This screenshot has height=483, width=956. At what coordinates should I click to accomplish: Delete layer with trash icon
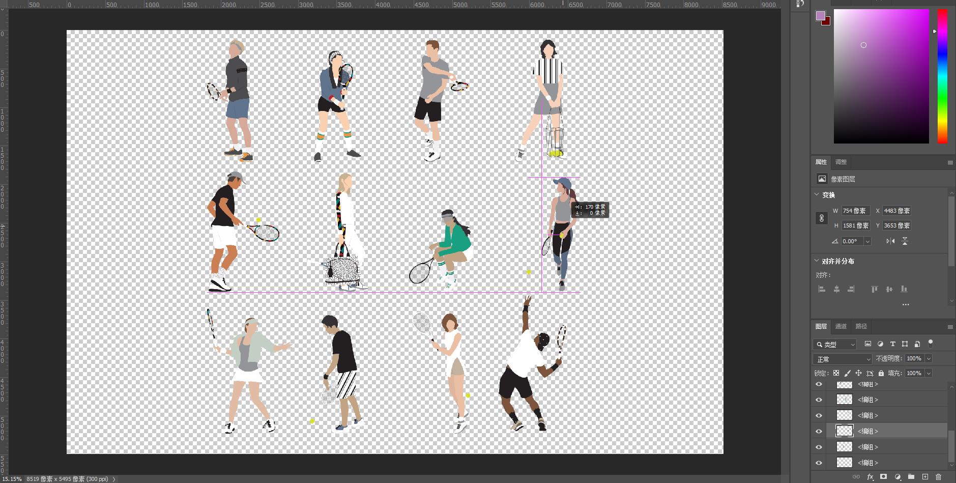(x=939, y=477)
